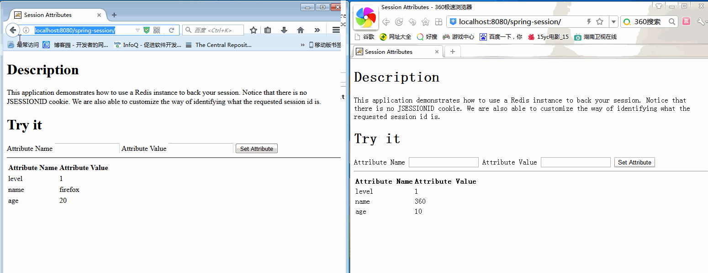
Task: Show Firefox bookmarks list icon
Action: click(268, 30)
